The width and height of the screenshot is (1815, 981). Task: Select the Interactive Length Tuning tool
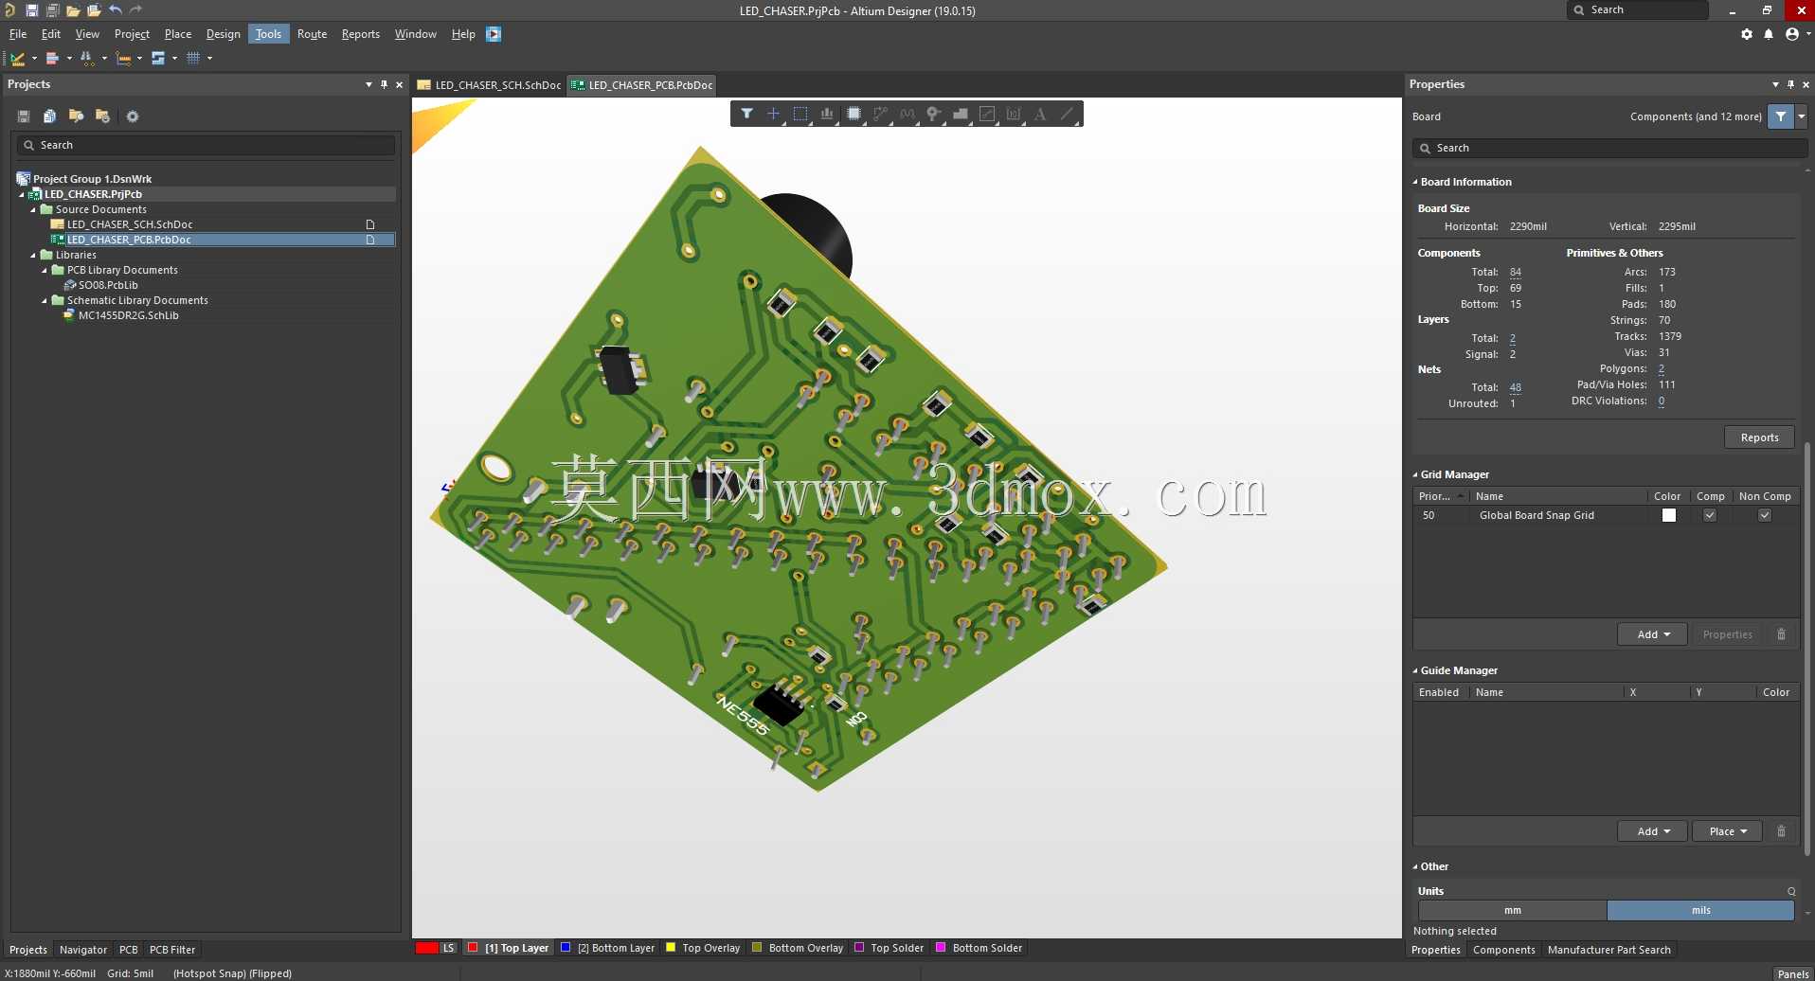coord(907,114)
